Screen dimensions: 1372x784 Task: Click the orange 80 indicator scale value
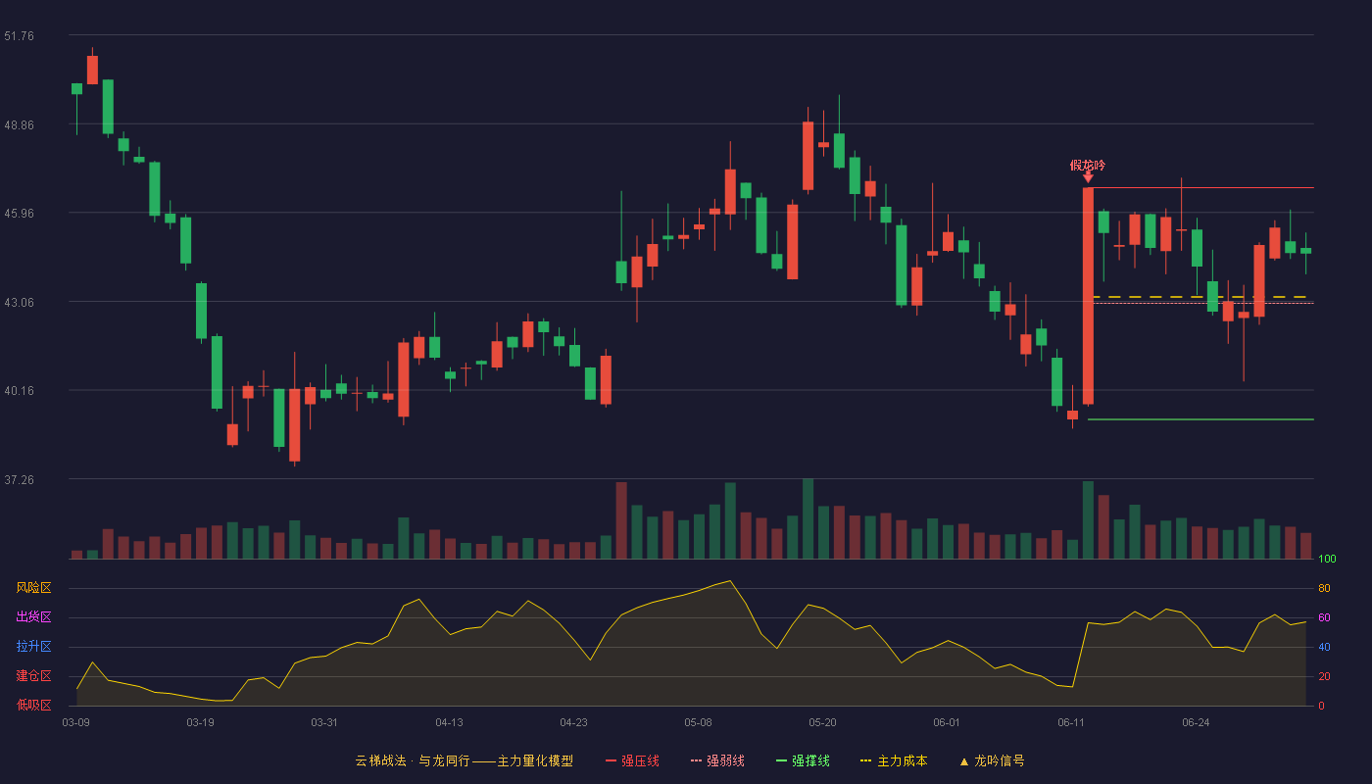1324,588
